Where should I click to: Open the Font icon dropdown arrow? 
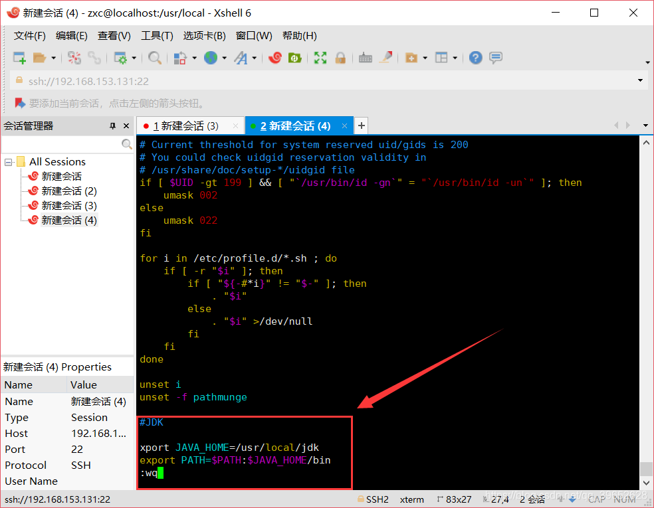pos(254,58)
